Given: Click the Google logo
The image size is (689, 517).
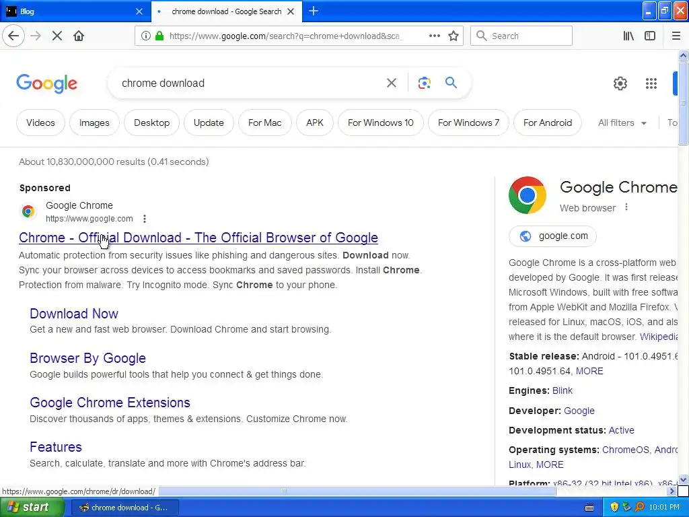Looking at the screenshot, I should tap(46, 83).
